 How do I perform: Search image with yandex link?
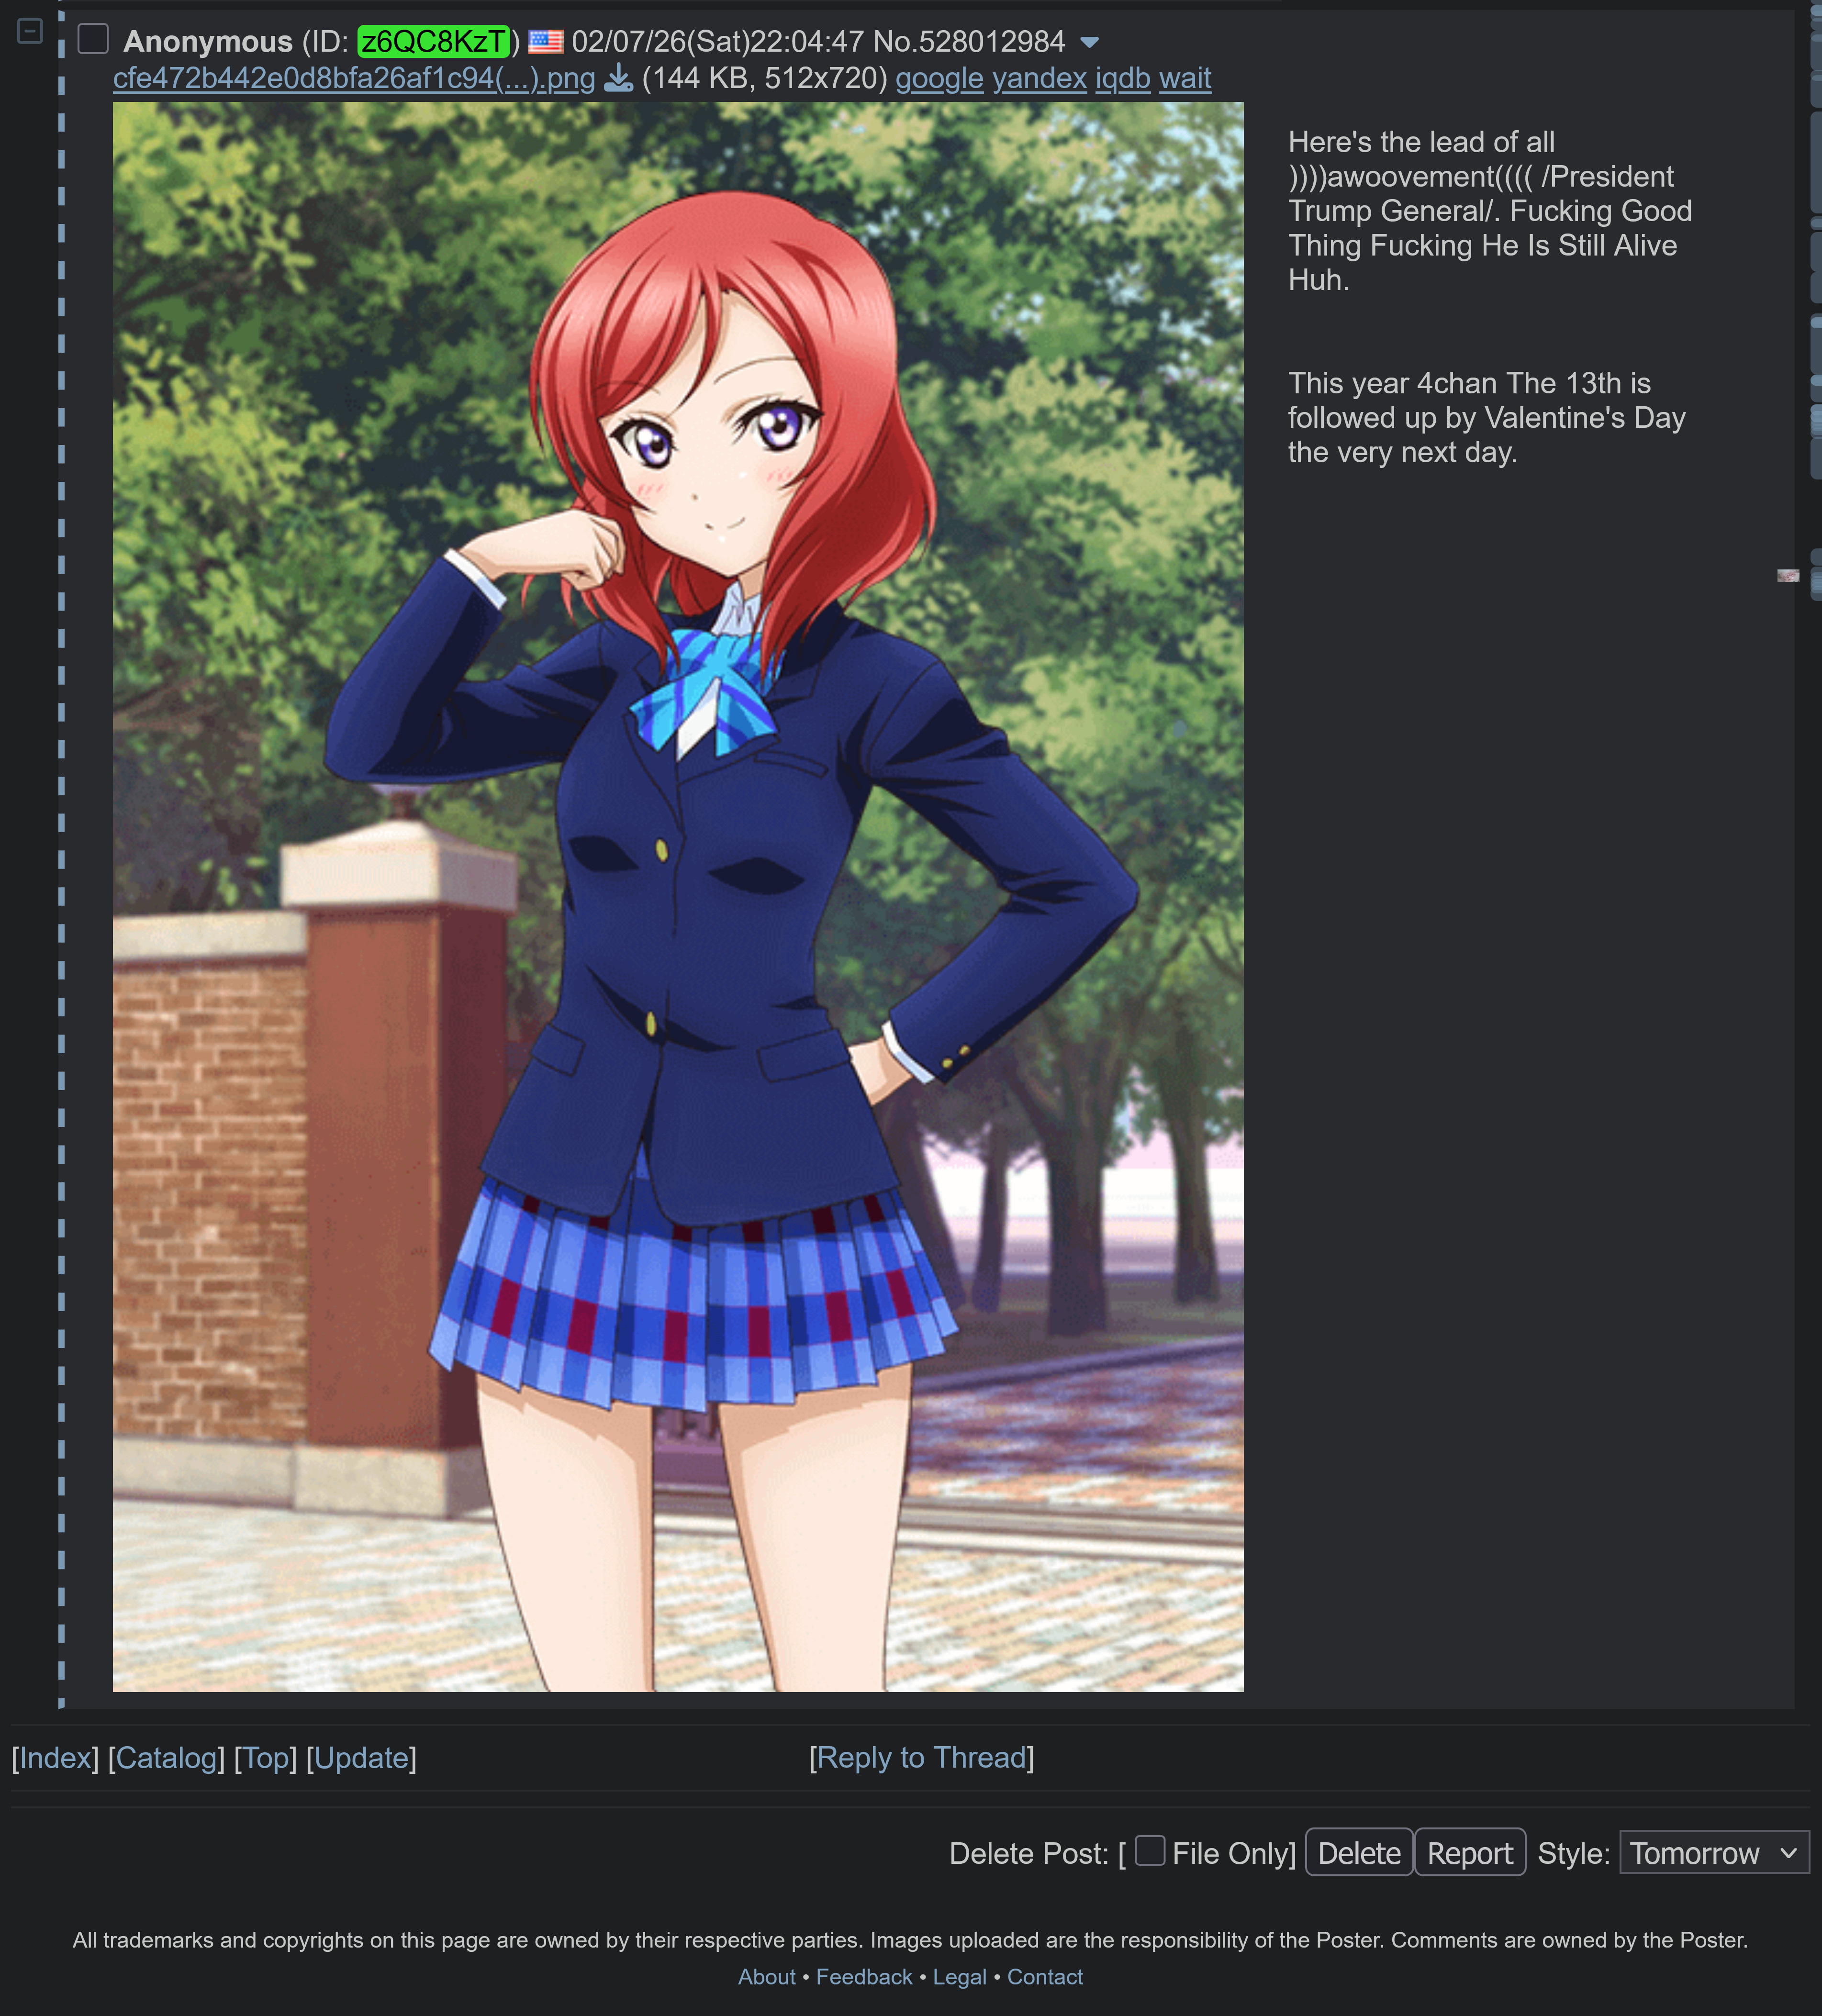pos(1038,78)
